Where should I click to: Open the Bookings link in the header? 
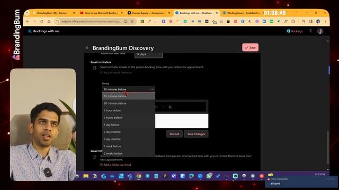click(x=295, y=31)
